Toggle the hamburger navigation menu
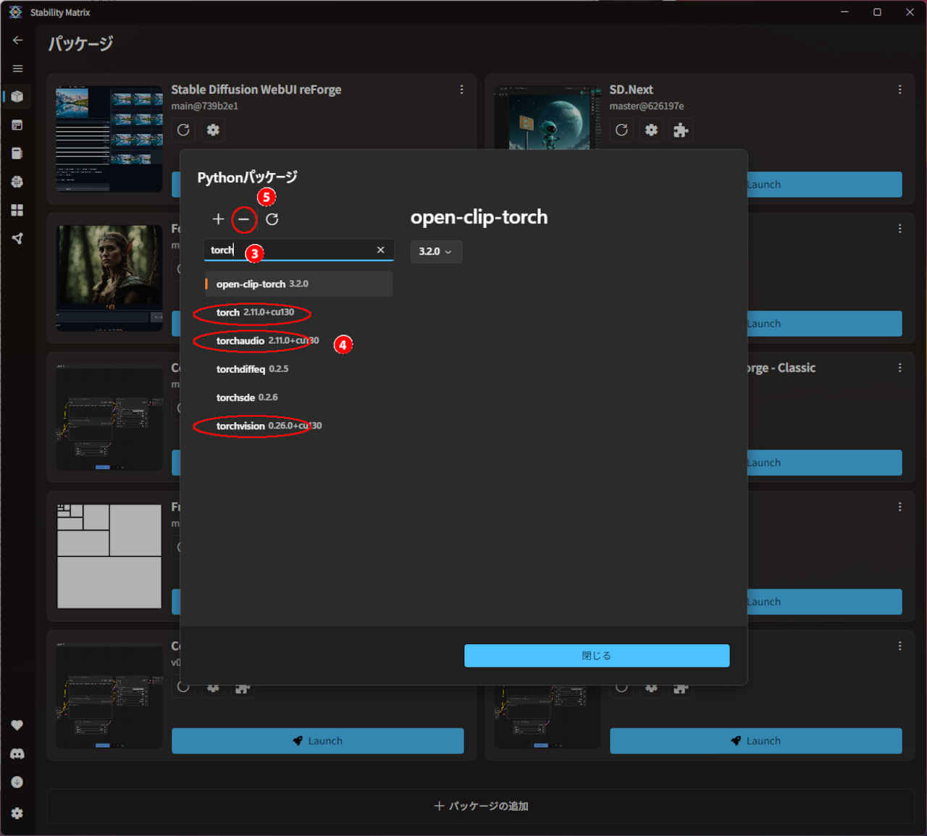Viewport: 927px width, 836px height. (x=17, y=69)
